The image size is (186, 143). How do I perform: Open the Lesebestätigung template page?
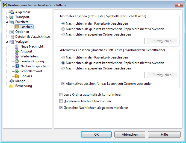[32, 61]
